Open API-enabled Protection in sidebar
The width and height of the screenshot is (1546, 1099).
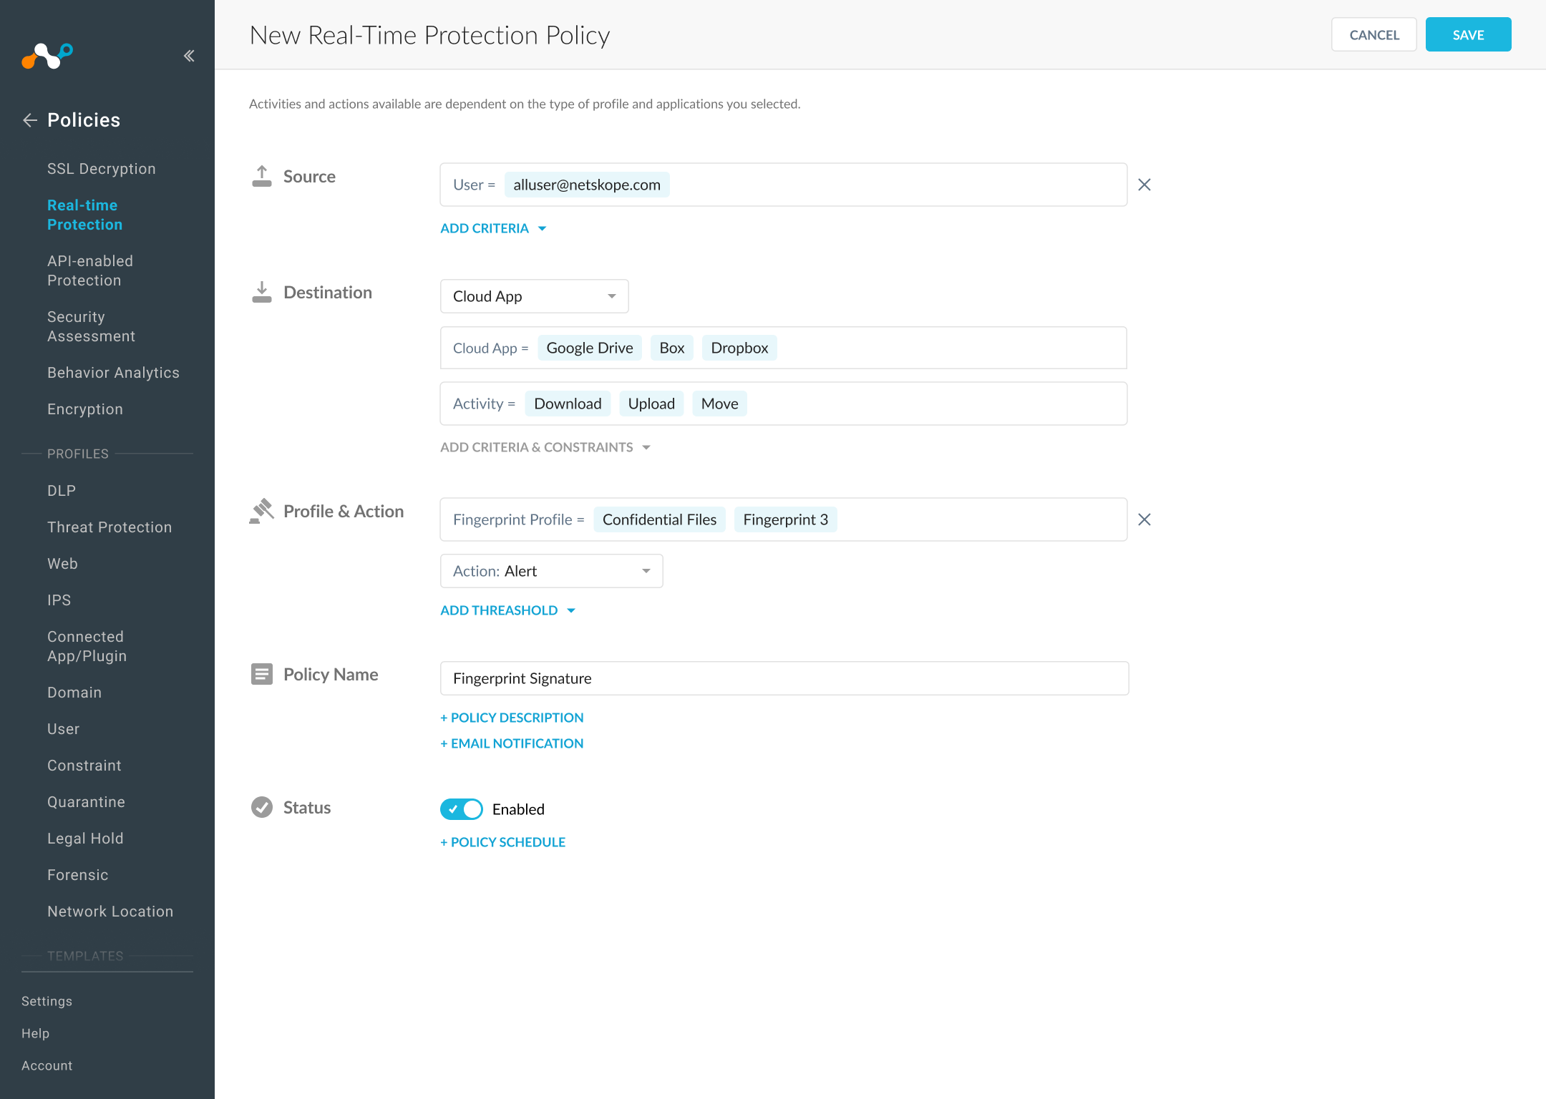90,270
